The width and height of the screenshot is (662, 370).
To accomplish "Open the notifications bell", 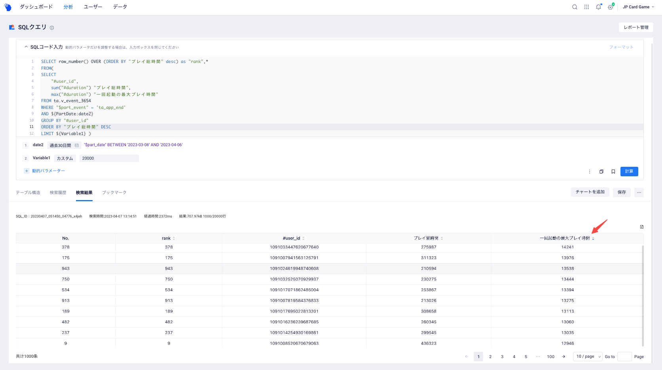I will coord(598,7).
